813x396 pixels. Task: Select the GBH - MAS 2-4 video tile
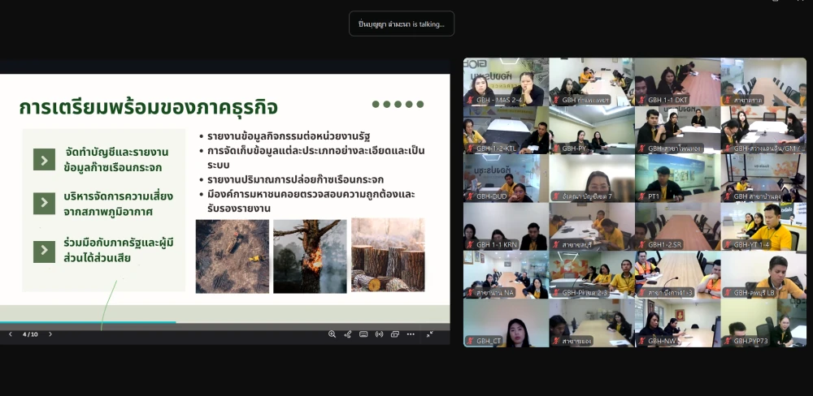[x=506, y=82]
